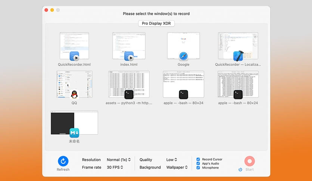
Task: Select the QuickRecorder.html window thumbnail
Action: point(74,46)
